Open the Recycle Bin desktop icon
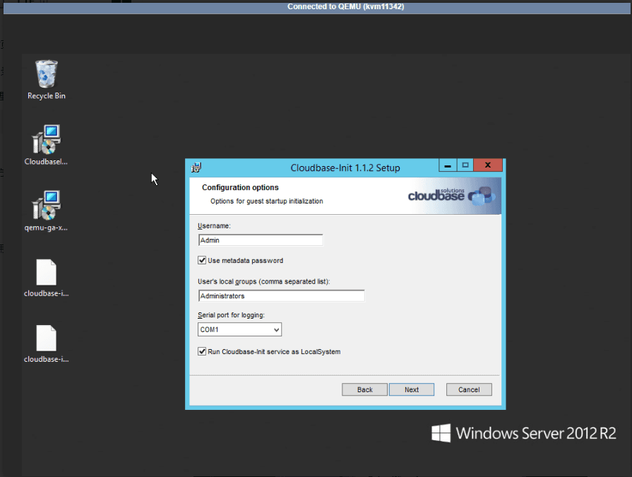 coord(47,79)
